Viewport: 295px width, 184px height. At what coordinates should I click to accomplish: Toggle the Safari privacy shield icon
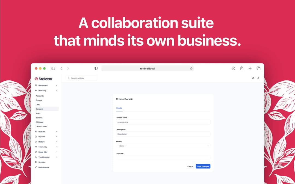tap(96, 68)
